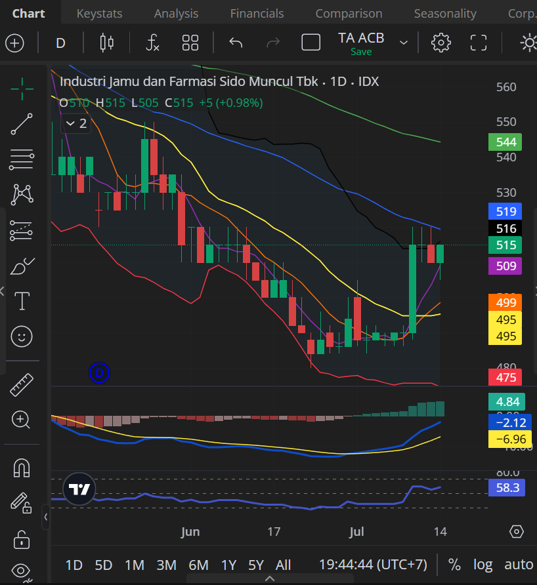The height and width of the screenshot is (585, 537).
Task: Select the XABCD pattern tool
Action: pyautogui.click(x=22, y=194)
